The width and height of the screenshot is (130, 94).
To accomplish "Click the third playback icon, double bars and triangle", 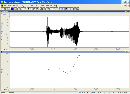I will [x=66, y=9].
